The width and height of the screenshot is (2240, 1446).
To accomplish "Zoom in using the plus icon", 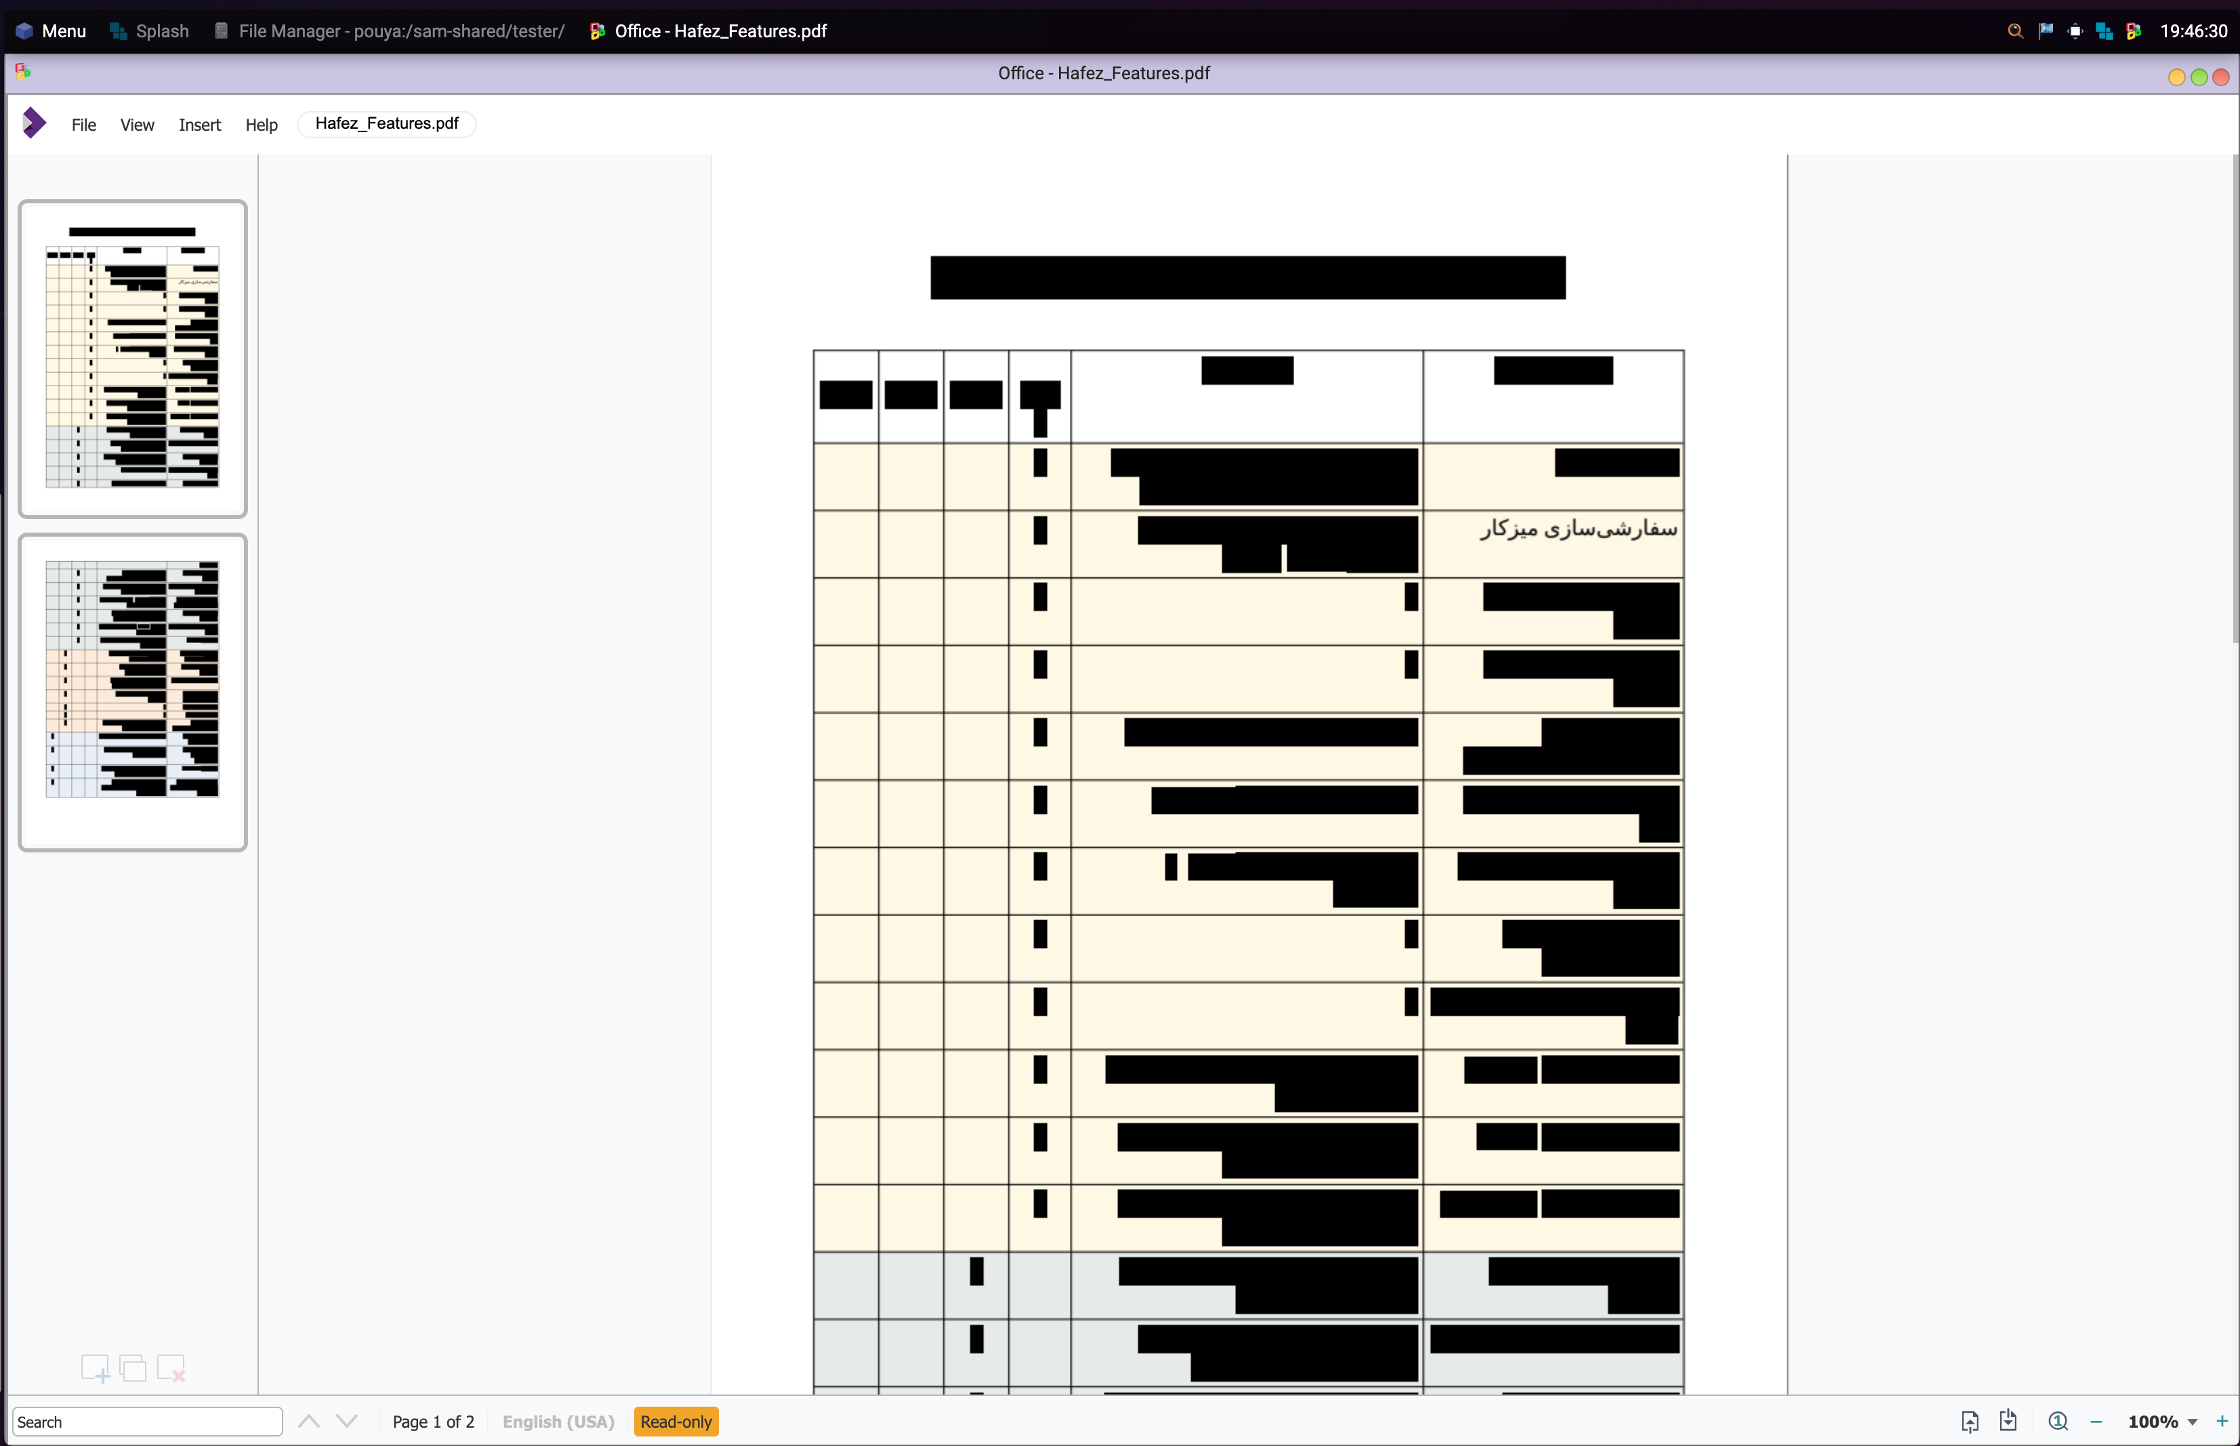I will (x=2221, y=1422).
